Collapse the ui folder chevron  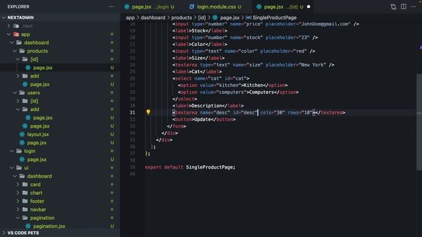(12, 168)
